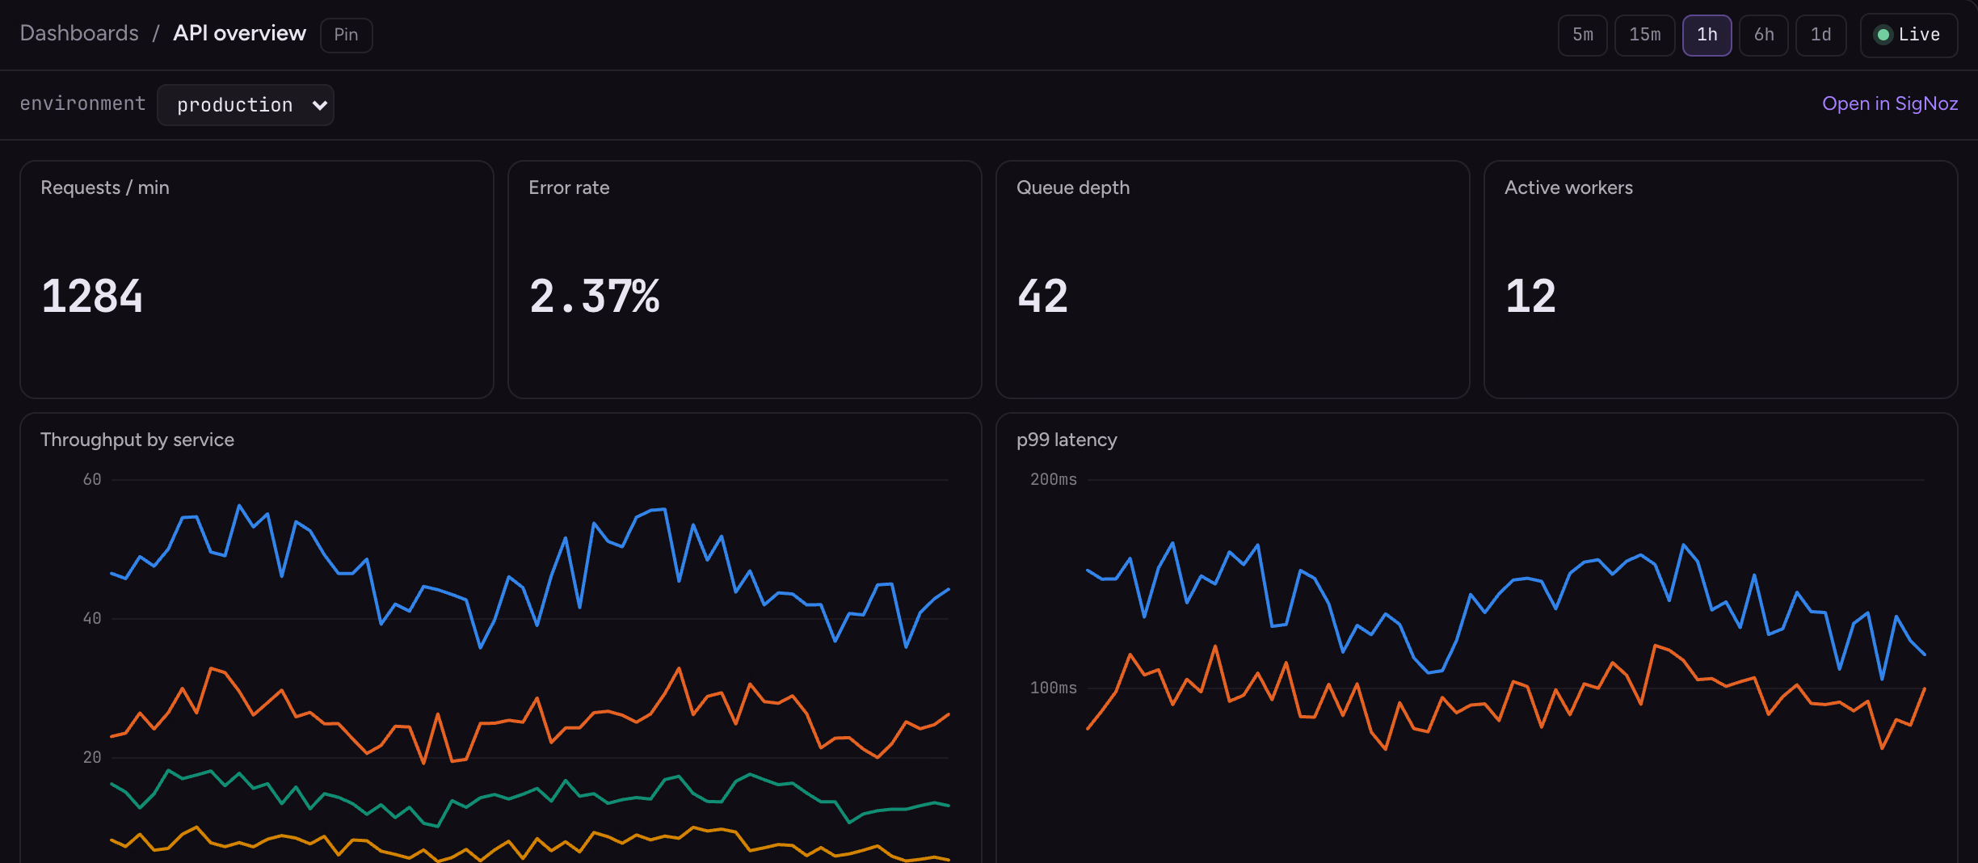Viewport: 1978px width, 863px height.
Task: Click the Queue depth card title
Action: point(1073,187)
